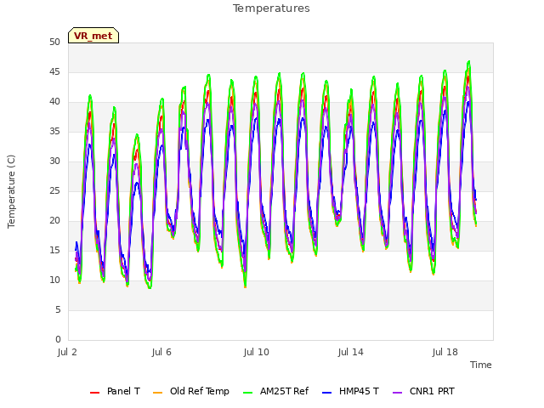This screenshot has width=544, height=408.
Task: Select the HMP45 T legend label
Action: [359, 391]
